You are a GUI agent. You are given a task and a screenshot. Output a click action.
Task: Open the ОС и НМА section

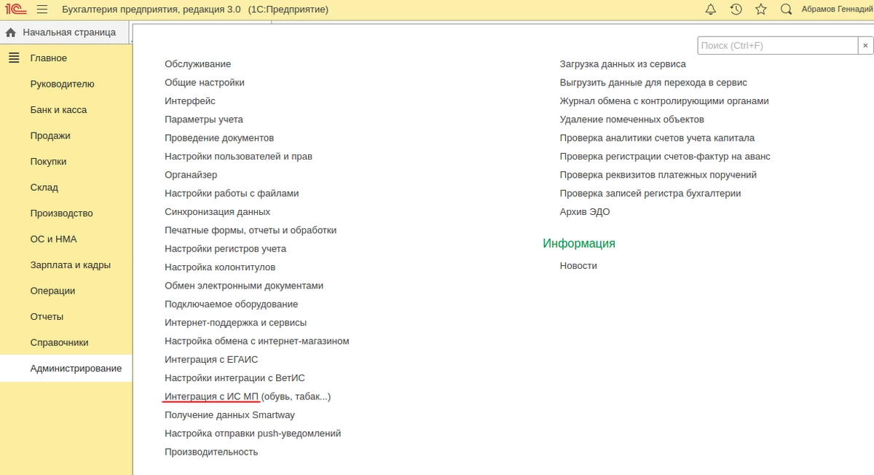pyautogui.click(x=53, y=239)
